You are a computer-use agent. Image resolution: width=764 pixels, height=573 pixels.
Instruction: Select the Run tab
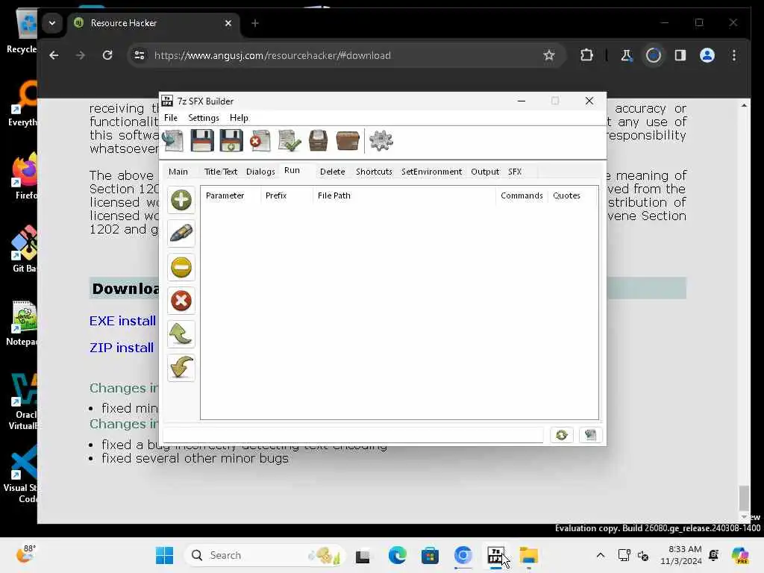click(x=292, y=171)
